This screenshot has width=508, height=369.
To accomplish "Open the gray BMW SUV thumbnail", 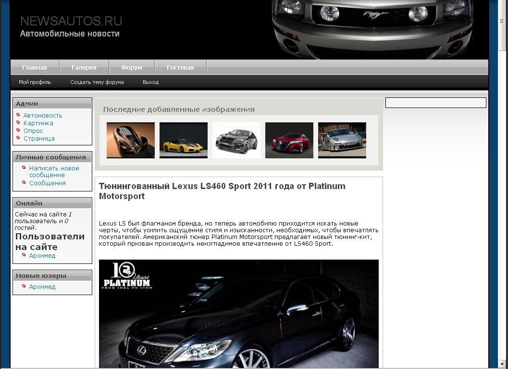I will point(236,140).
